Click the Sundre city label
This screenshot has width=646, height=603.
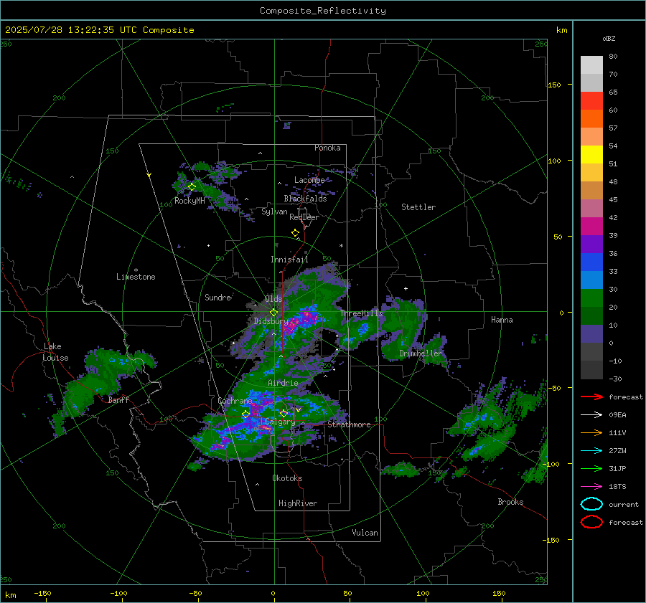(217, 297)
